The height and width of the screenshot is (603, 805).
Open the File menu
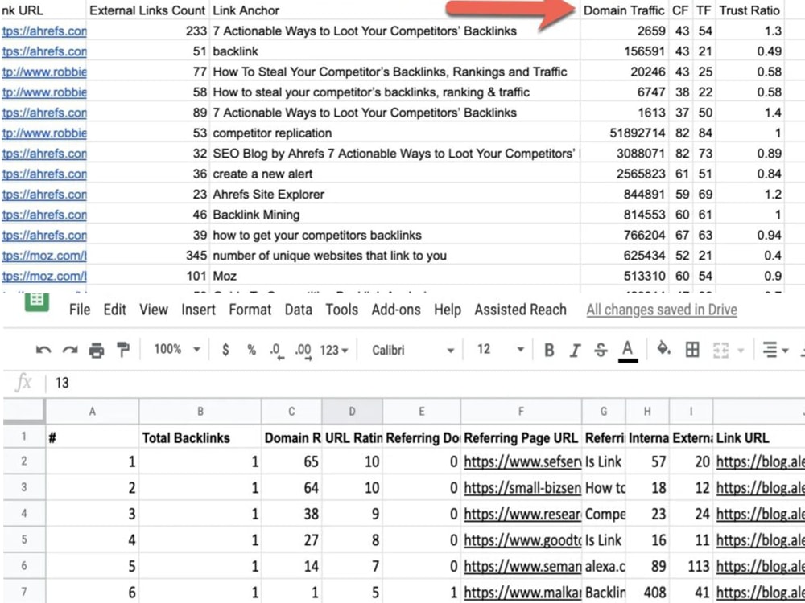pyautogui.click(x=80, y=310)
